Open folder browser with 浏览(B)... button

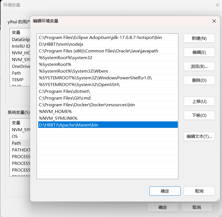click(x=199, y=66)
